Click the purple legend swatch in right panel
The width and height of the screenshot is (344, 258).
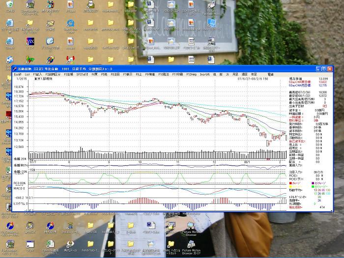313,184
